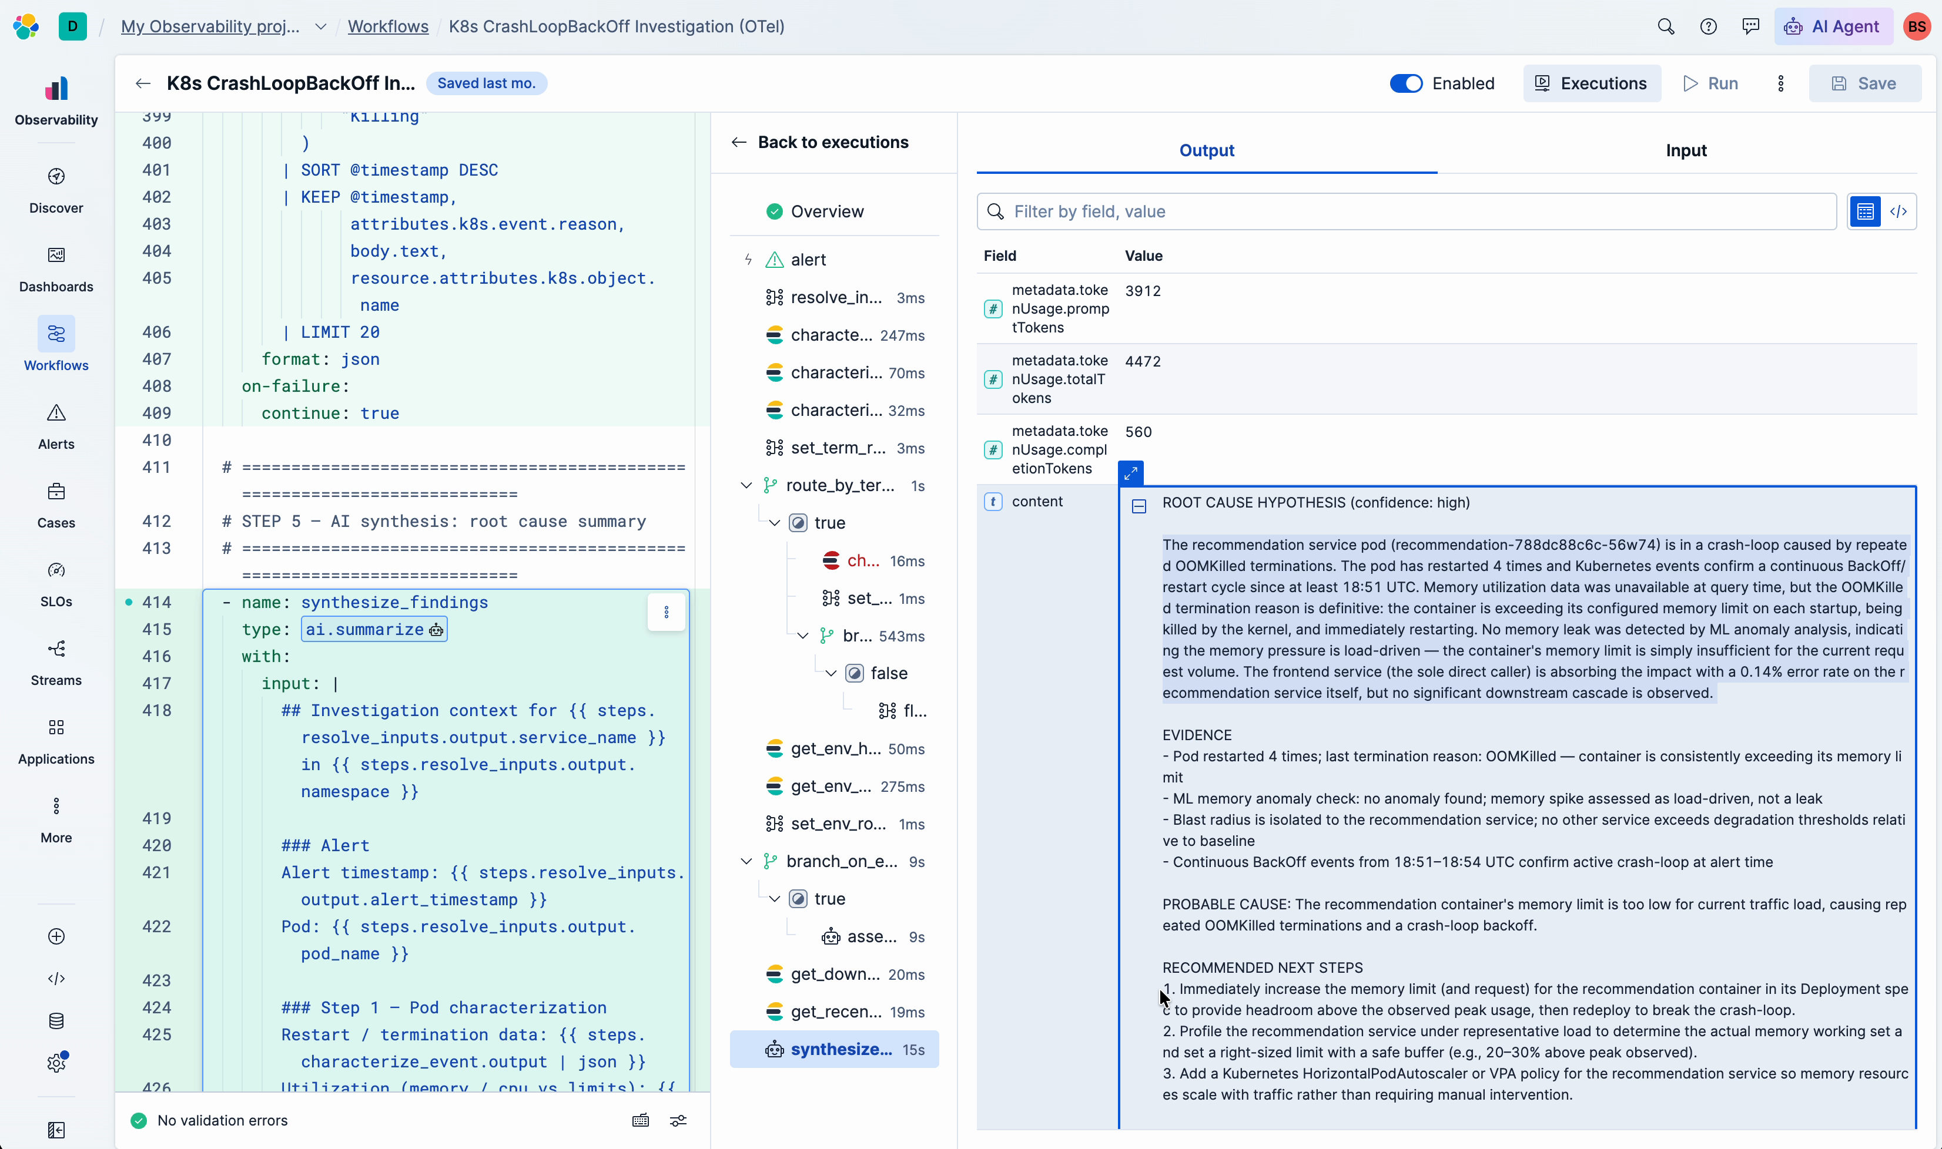Open Applications in the sidebar

56,742
